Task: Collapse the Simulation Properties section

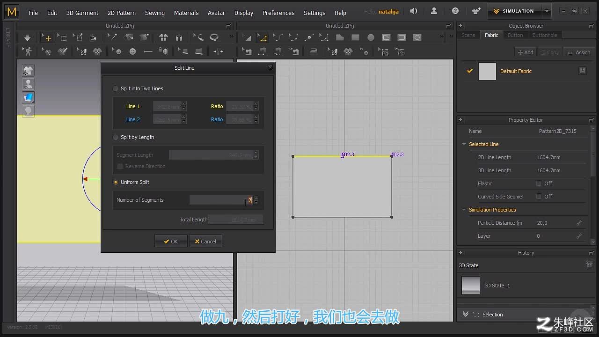Action: [x=464, y=210]
